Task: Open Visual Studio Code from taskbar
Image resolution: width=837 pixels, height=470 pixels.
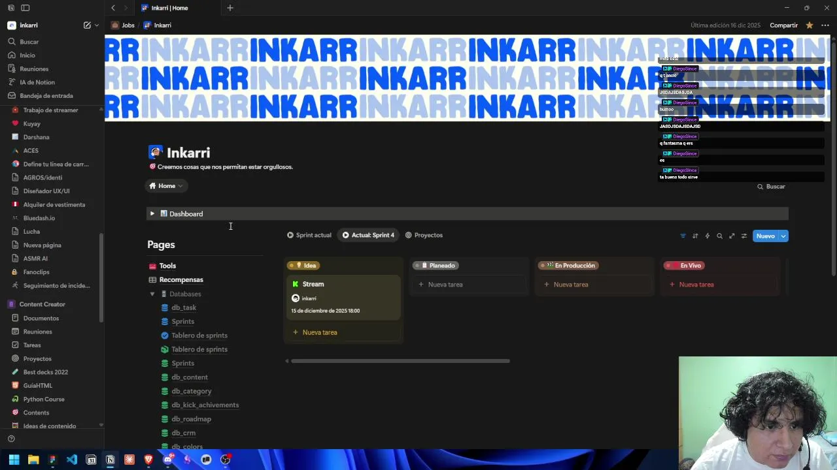Action: 72,460
